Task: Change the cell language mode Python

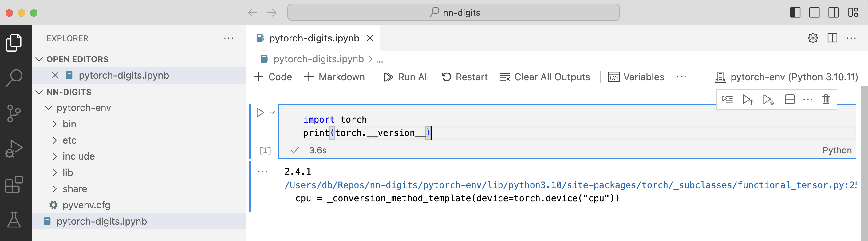Action: [x=837, y=150]
